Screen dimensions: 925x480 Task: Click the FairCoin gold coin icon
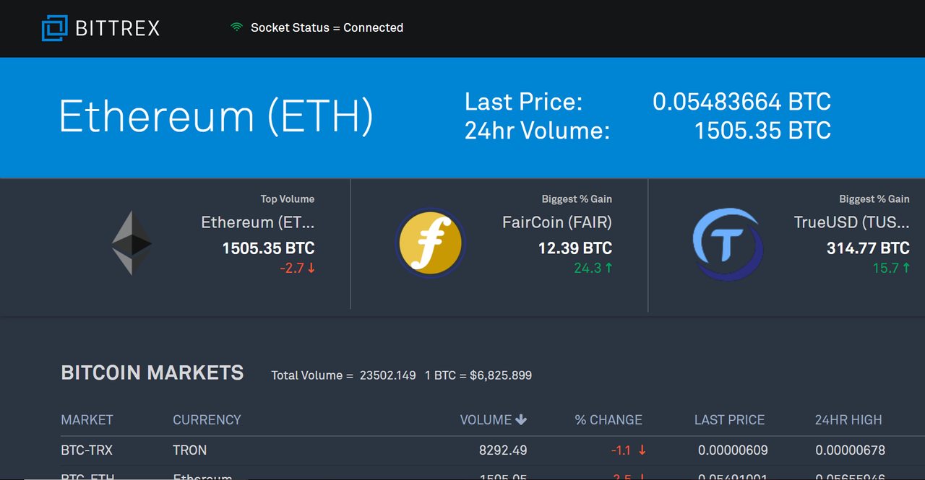click(431, 243)
